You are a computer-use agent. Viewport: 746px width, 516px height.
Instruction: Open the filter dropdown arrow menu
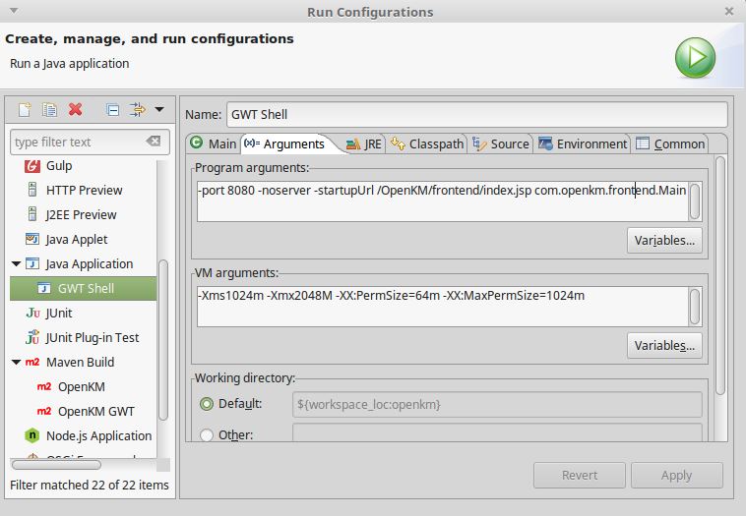click(159, 109)
